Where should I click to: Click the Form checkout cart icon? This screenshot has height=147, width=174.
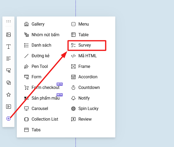(26, 88)
